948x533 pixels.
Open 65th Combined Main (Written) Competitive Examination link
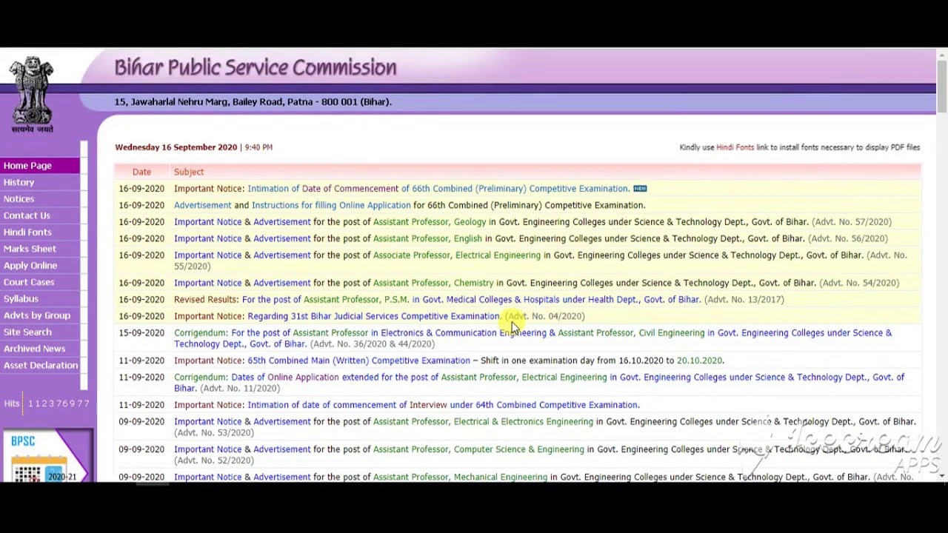pos(358,361)
